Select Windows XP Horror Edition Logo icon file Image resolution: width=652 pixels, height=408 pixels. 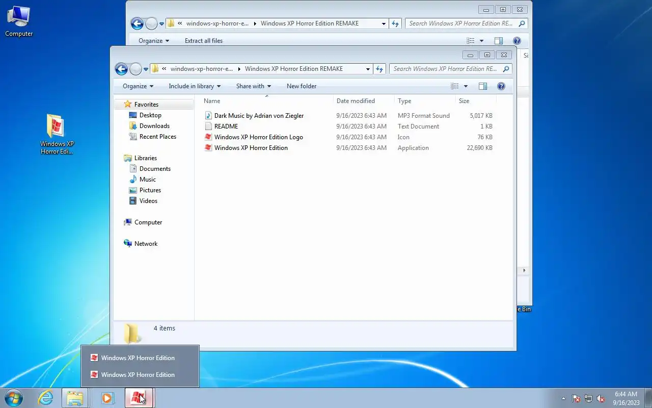[258, 137]
